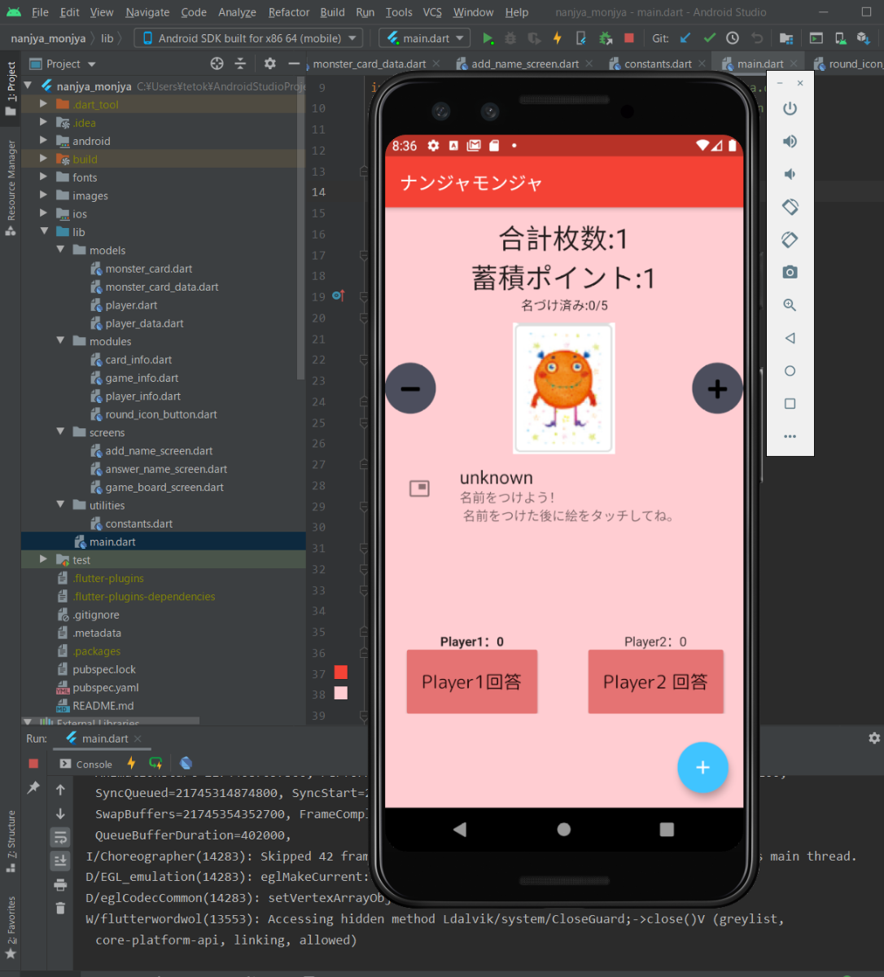Collapse the models folder
The width and height of the screenshot is (884, 977).
point(61,250)
